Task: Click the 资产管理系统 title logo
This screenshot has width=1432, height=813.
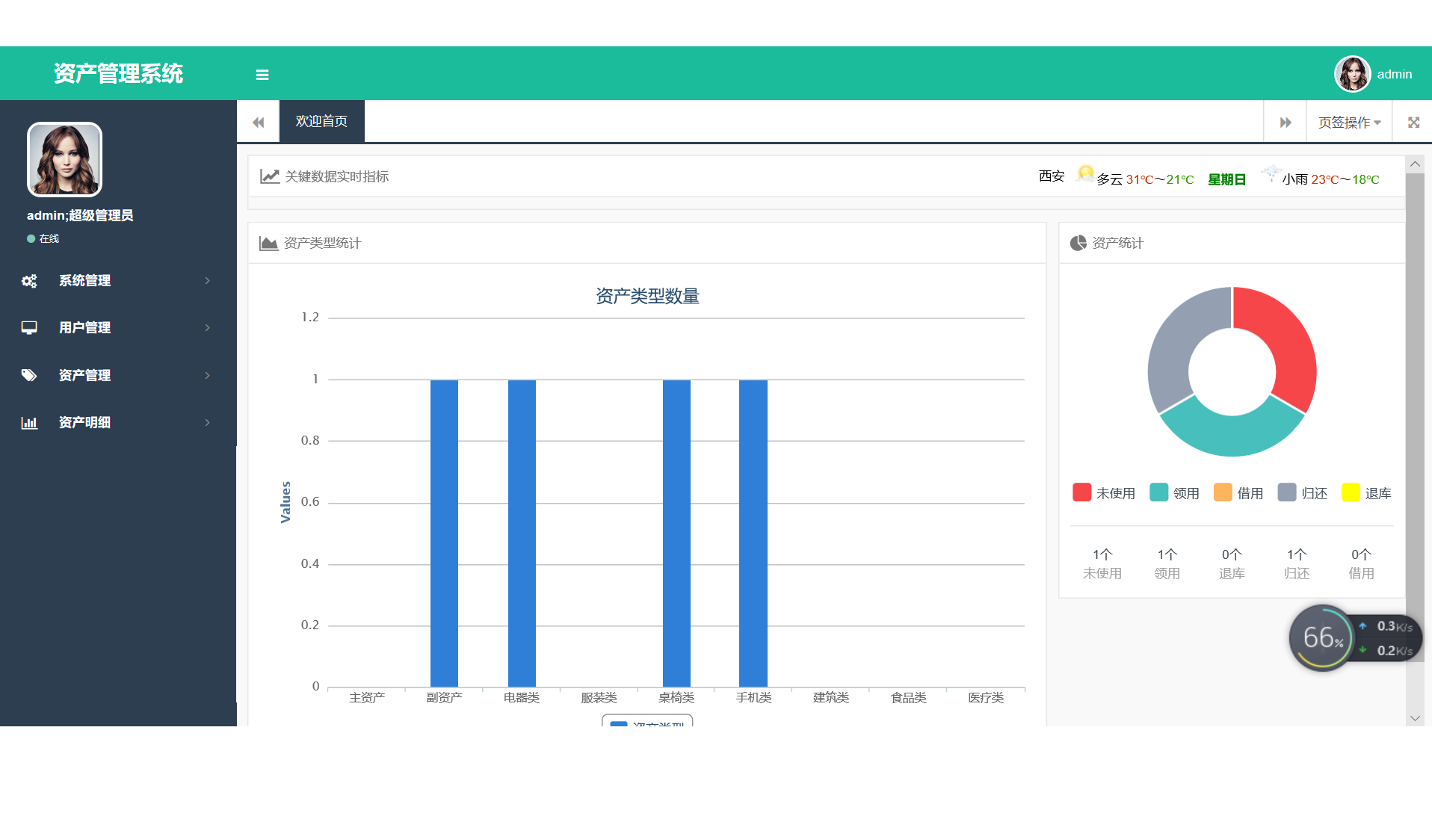Action: (x=118, y=73)
